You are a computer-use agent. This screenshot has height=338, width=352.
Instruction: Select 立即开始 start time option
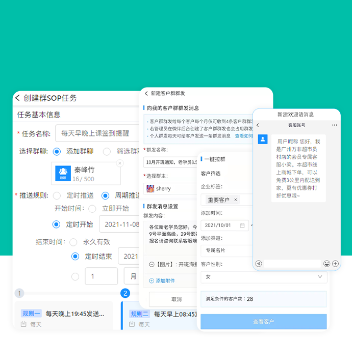click(92, 209)
